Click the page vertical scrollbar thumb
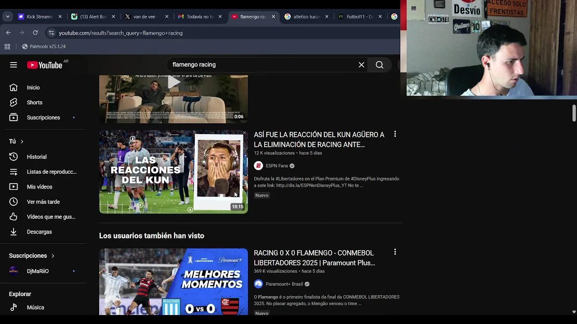Viewport: 577px width, 324px height. click(x=574, y=113)
